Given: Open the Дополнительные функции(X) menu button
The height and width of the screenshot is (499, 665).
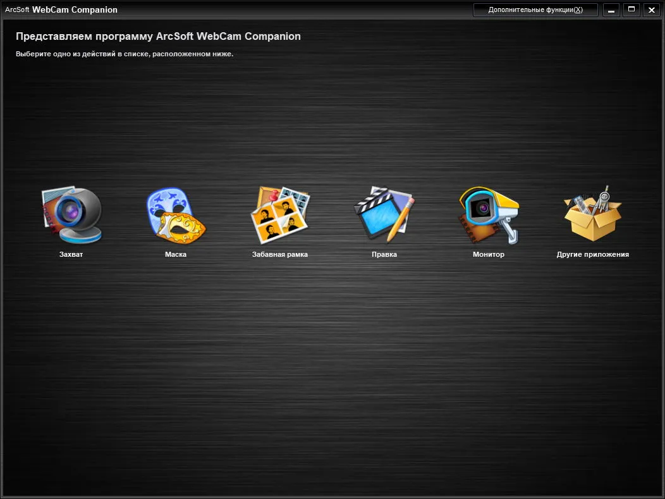Looking at the screenshot, I should pos(535,9).
